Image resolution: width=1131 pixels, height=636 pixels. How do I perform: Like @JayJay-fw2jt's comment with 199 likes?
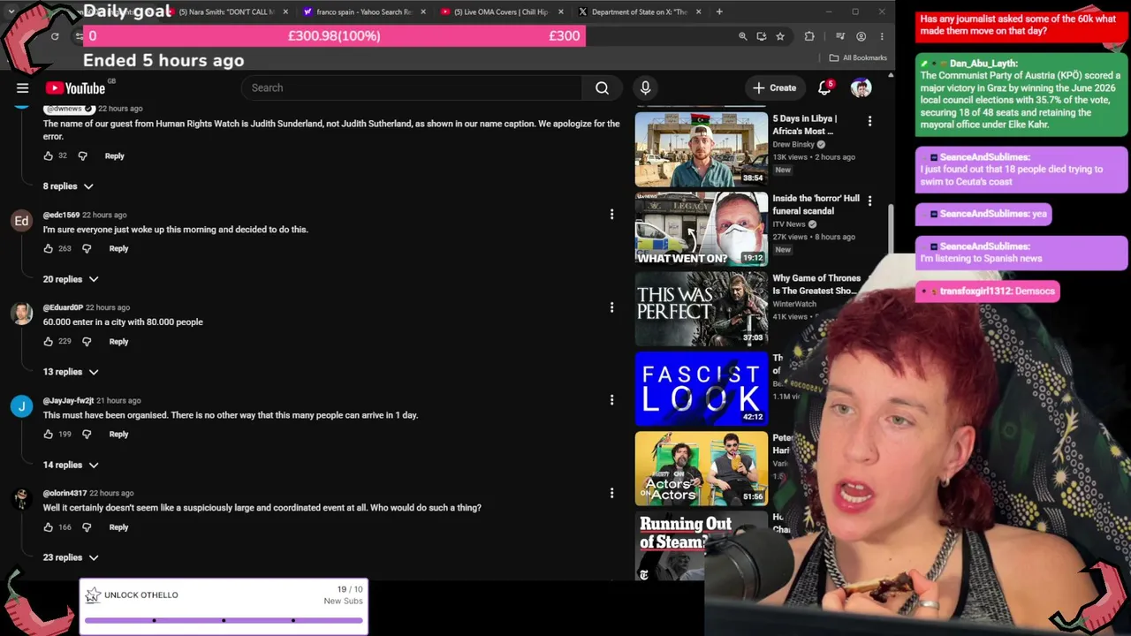tap(49, 435)
